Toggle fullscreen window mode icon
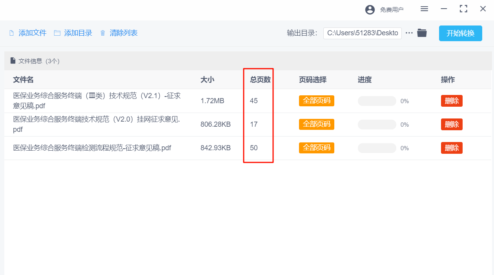The width and height of the screenshot is (494, 275). (463, 9)
